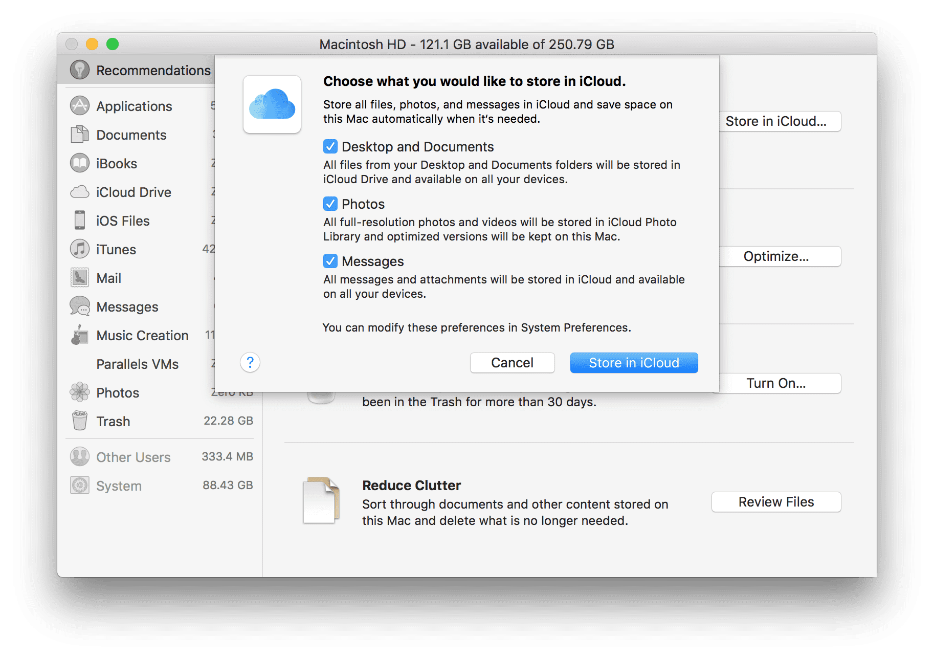This screenshot has width=934, height=659.
Task: Select the iCloud Drive cloud icon
Action: (79, 192)
